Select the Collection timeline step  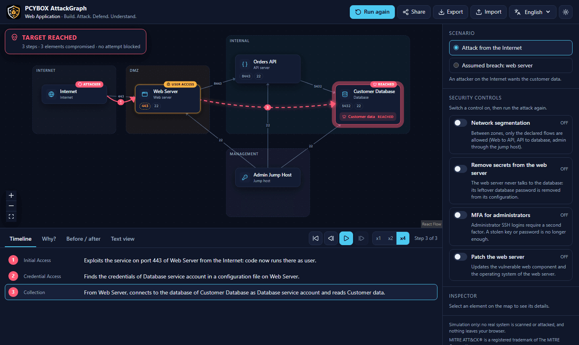click(x=221, y=292)
